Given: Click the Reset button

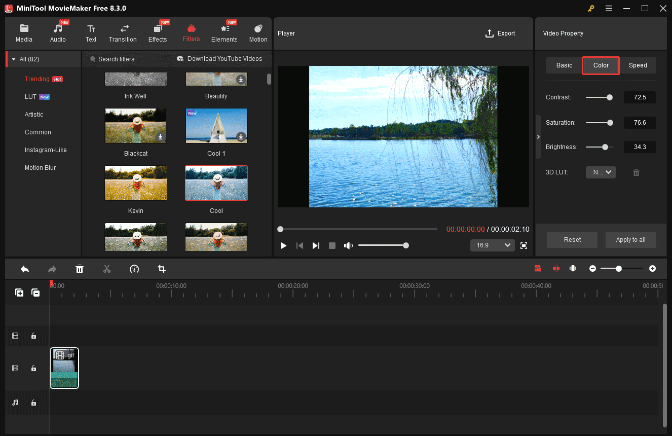Looking at the screenshot, I should (x=572, y=240).
